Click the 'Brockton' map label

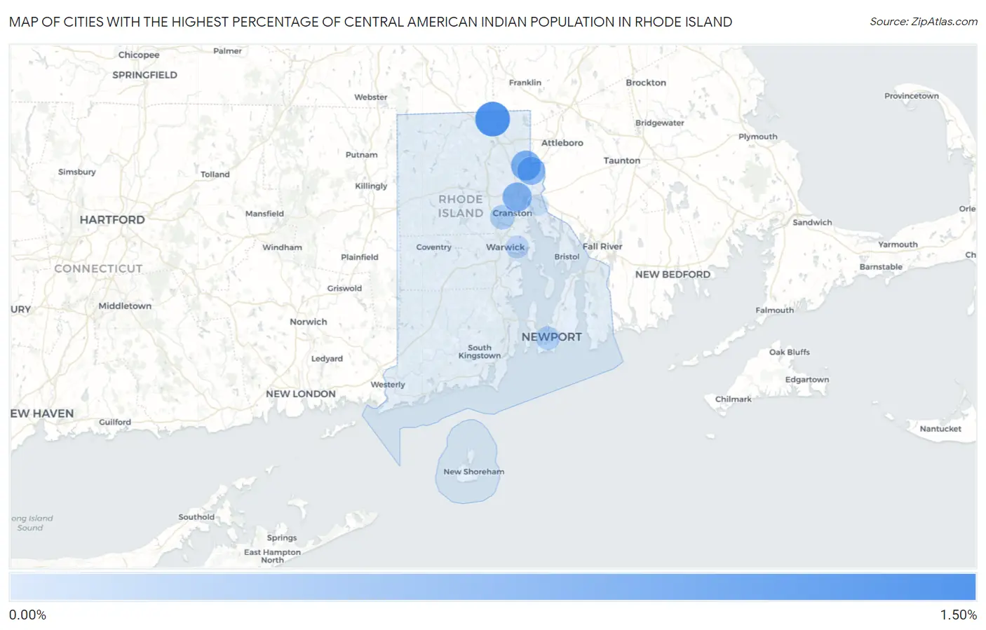[646, 83]
